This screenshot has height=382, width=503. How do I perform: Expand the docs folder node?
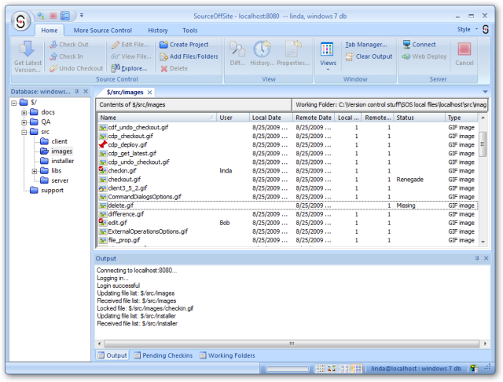(24, 113)
